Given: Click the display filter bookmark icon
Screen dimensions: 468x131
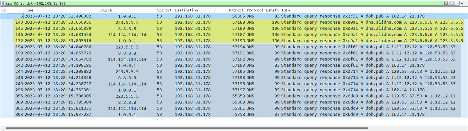Looking at the screenshot, I should (3, 3).
